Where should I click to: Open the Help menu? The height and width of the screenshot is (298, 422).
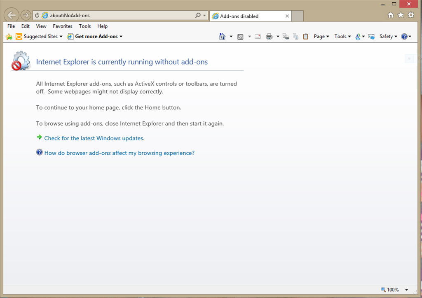(102, 26)
